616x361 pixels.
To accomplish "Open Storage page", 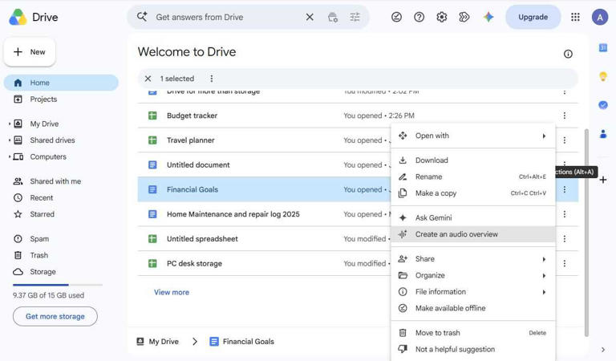I will point(43,272).
